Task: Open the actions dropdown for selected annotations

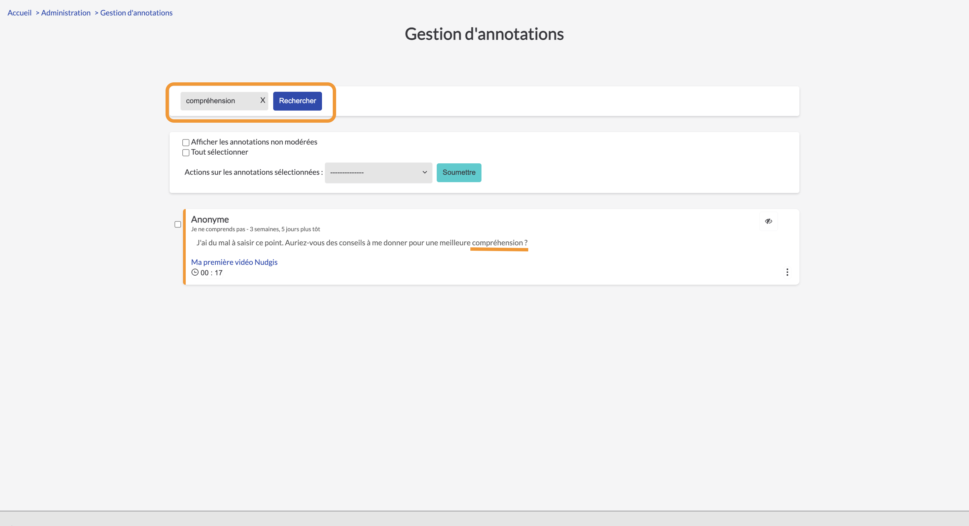Action: pyautogui.click(x=379, y=172)
